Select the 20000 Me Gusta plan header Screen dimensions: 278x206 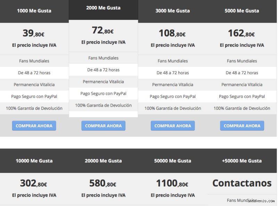pos(103,161)
